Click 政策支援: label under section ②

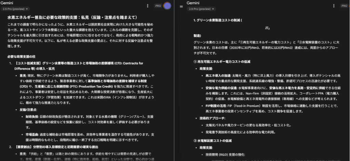point(206,148)
